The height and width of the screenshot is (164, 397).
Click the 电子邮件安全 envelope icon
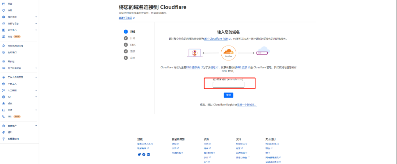tap(4, 68)
